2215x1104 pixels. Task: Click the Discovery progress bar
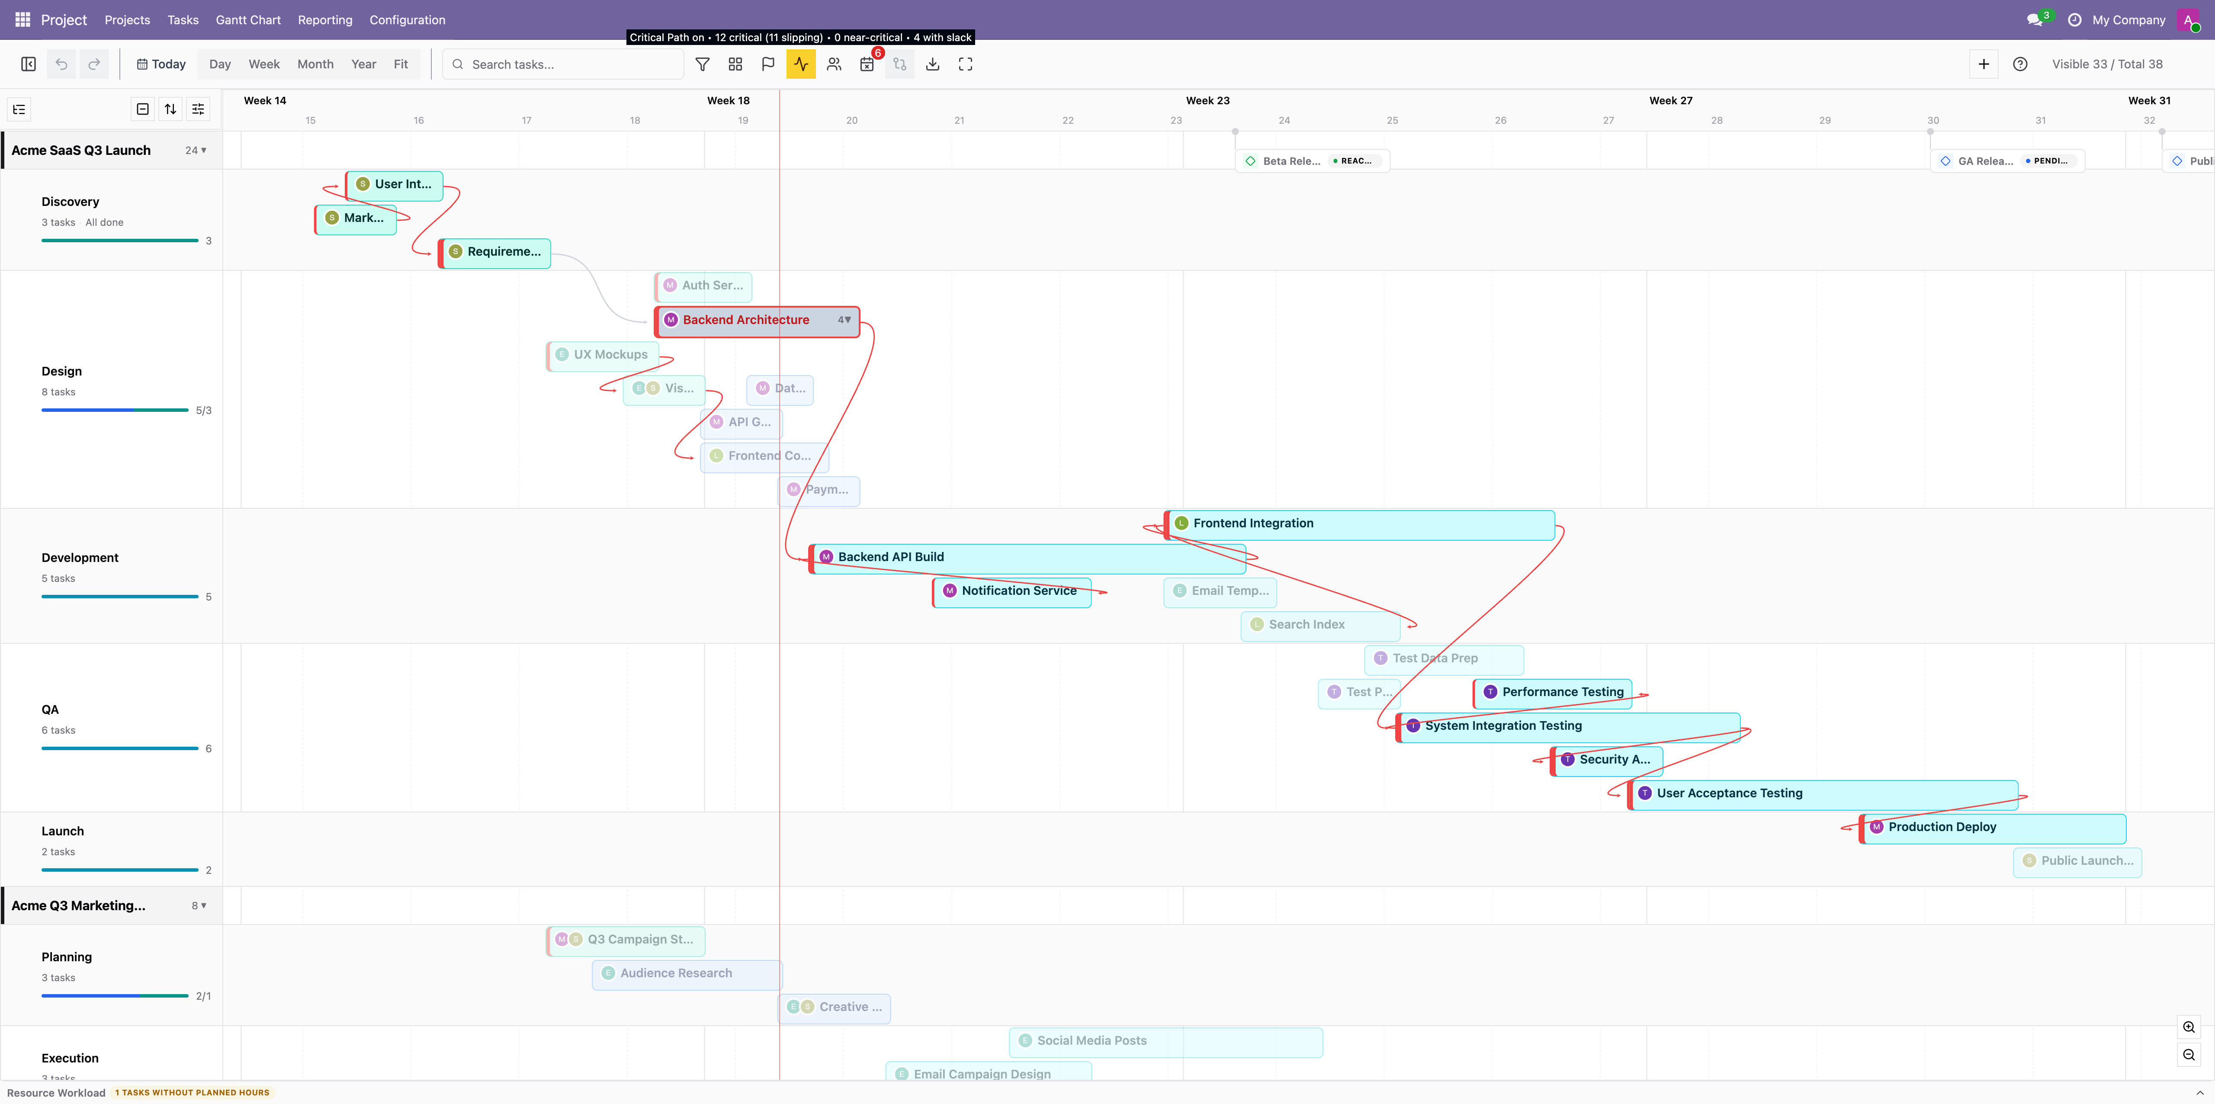(x=119, y=241)
